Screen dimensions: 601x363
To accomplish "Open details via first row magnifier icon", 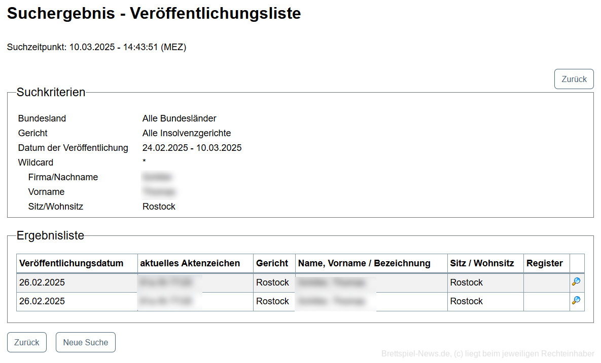I will 576,282.
